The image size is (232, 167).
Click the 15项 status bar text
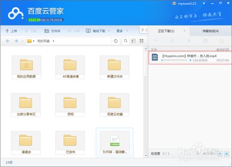point(9,162)
